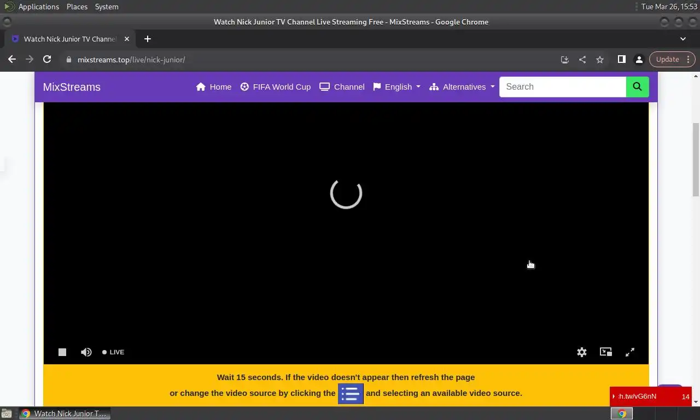
Task: Click the red h.tw/vG6nN notification
Action: point(651,396)
